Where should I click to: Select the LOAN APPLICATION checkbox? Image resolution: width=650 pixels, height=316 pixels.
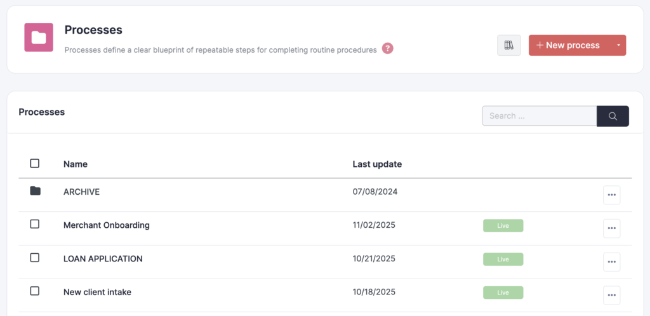point(35,258)
